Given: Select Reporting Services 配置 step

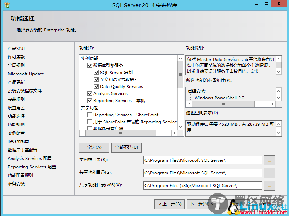Looking at the screenshot, I should point(32,167).
